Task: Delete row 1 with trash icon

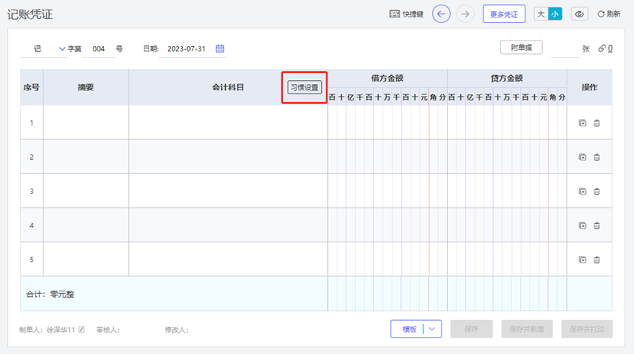Action: click(x=597, y=123)
